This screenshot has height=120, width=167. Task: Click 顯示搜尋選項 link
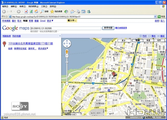[121, 28]
